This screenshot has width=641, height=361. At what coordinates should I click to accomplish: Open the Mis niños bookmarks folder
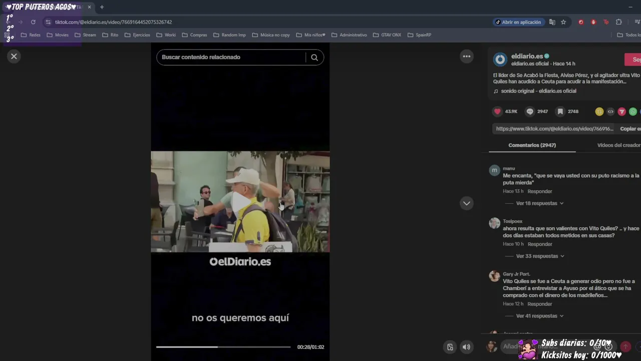point(311,35)
